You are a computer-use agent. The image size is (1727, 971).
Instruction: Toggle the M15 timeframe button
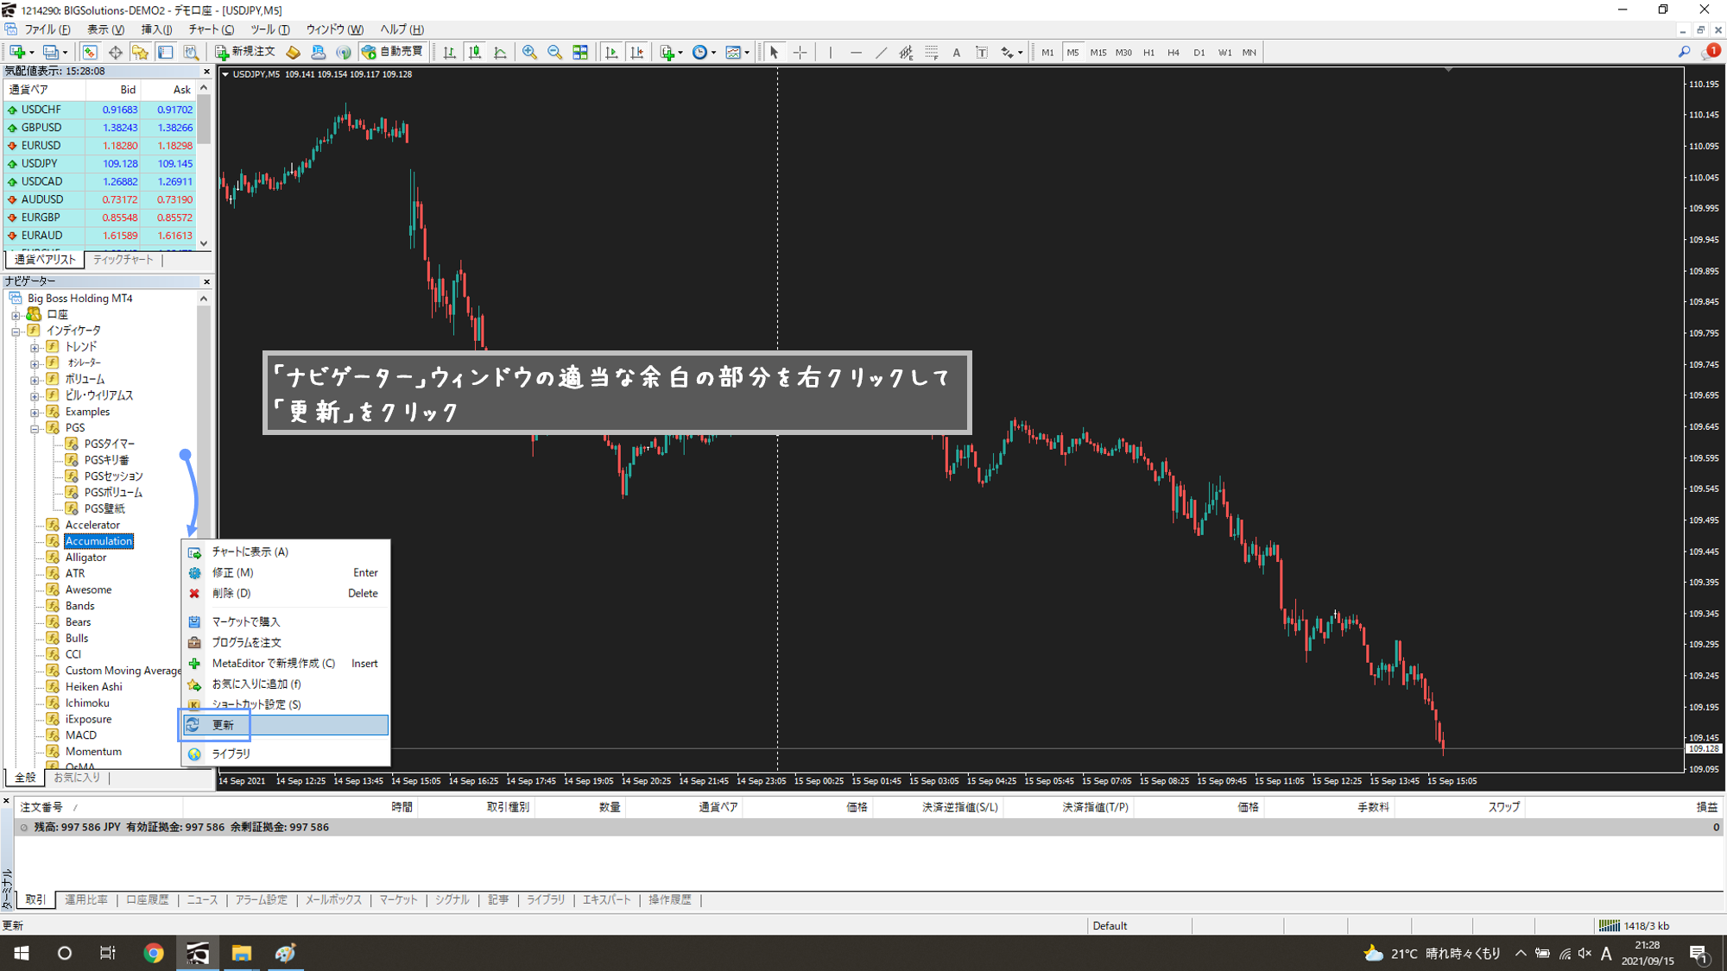tap(1098, 53)
